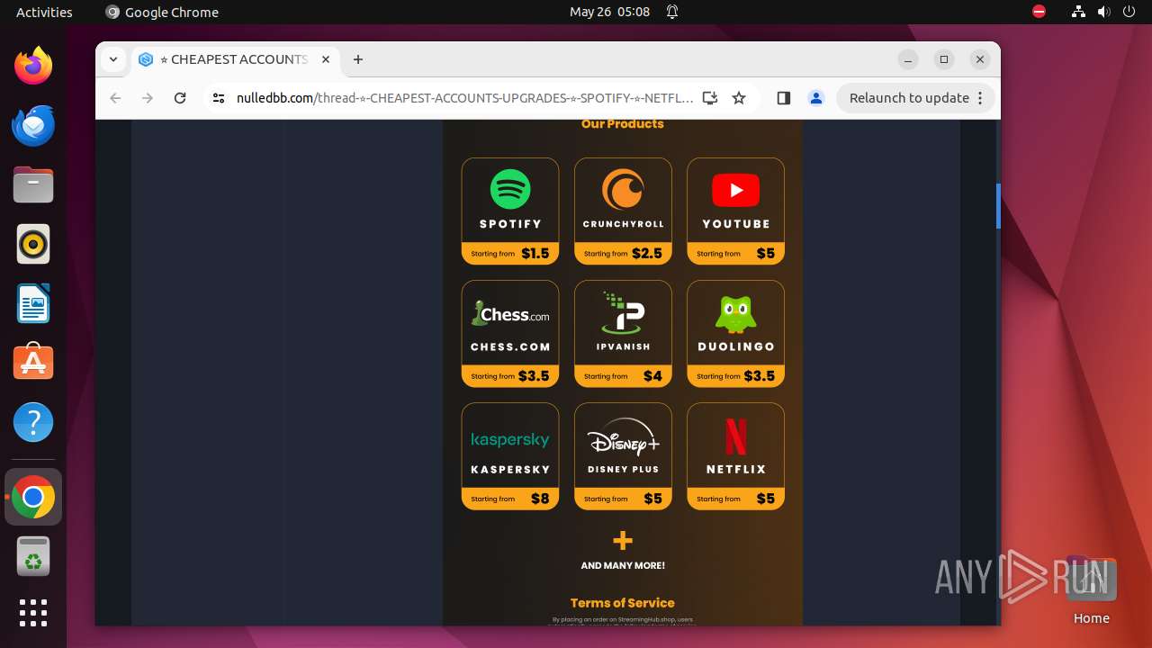1152x648 pixels.
Task: View site information icon
Action: (x=218, y=98)
